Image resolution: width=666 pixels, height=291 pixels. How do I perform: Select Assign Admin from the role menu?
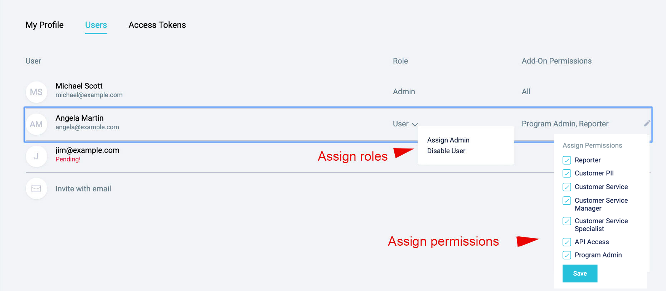pos(448,140)
